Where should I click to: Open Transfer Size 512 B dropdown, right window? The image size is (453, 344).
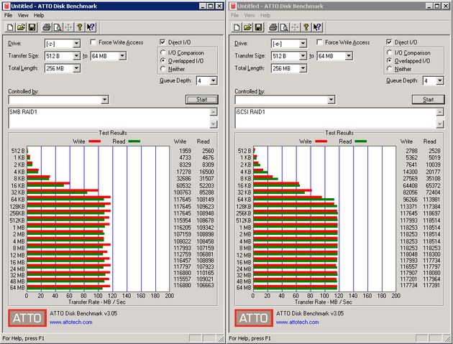(x=303, y=56)
